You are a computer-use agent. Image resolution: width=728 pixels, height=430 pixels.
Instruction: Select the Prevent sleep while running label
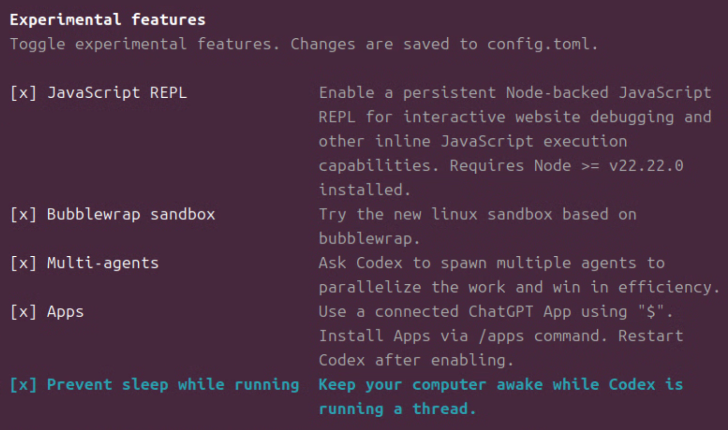point(173,385)
